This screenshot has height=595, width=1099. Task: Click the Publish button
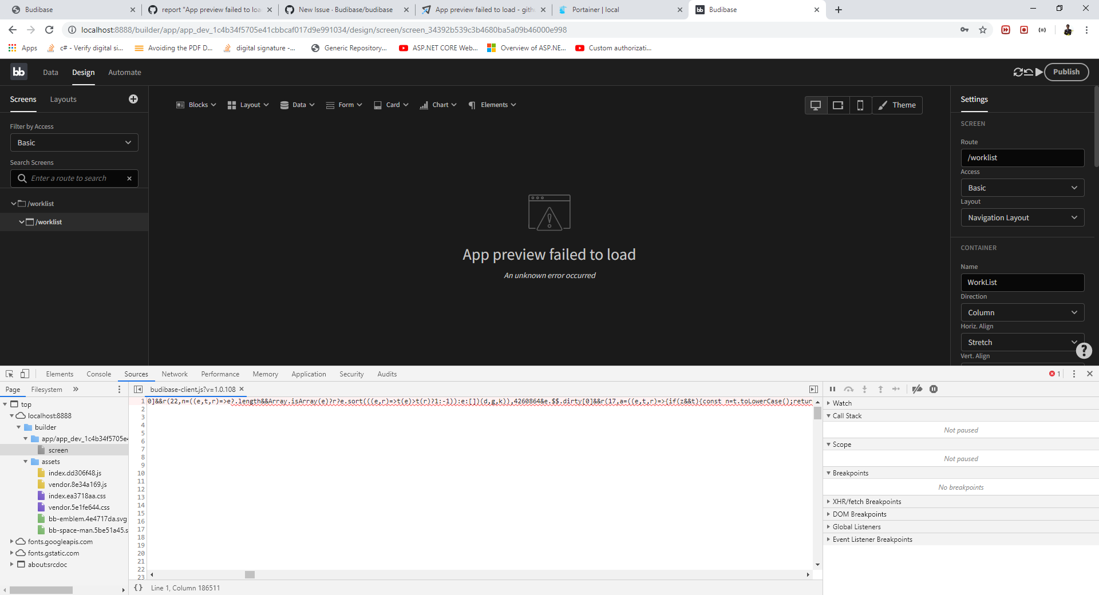tap(1066, 72)
